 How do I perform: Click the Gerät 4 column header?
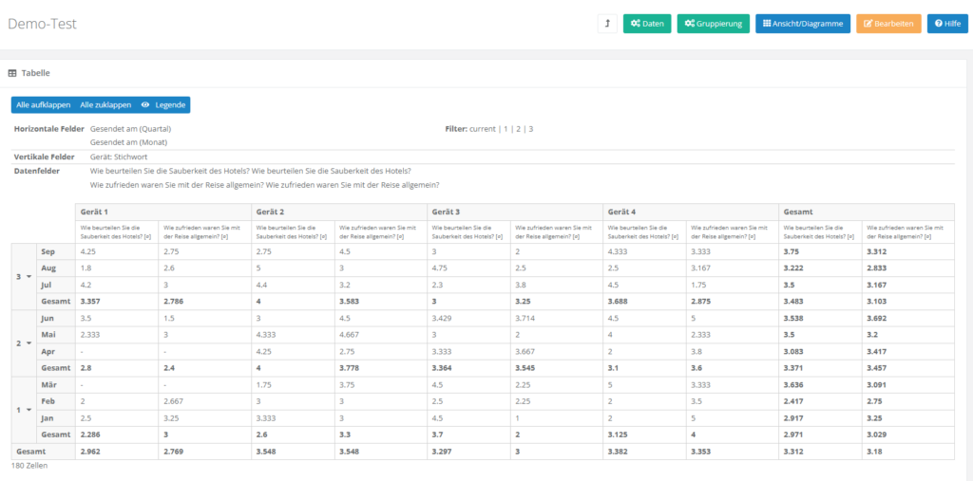(x=624, y=212)
